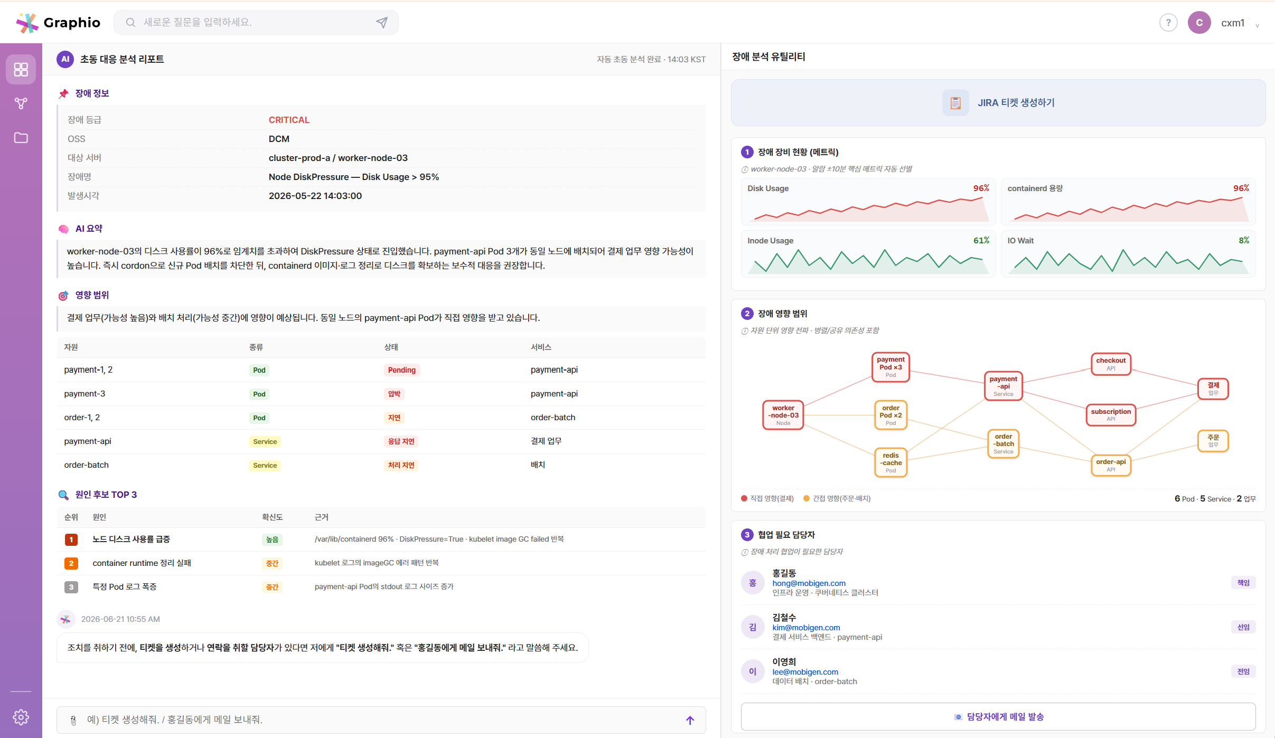Click the paper-plane send icon in search

[x=382, y=22]
